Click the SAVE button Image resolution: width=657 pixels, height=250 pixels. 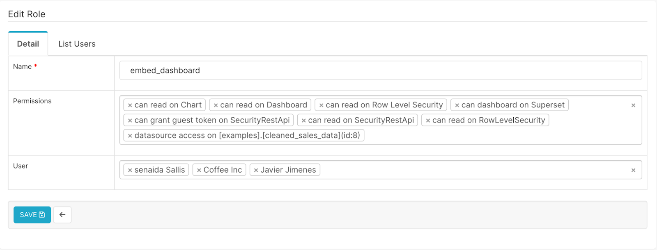point(32,215)
